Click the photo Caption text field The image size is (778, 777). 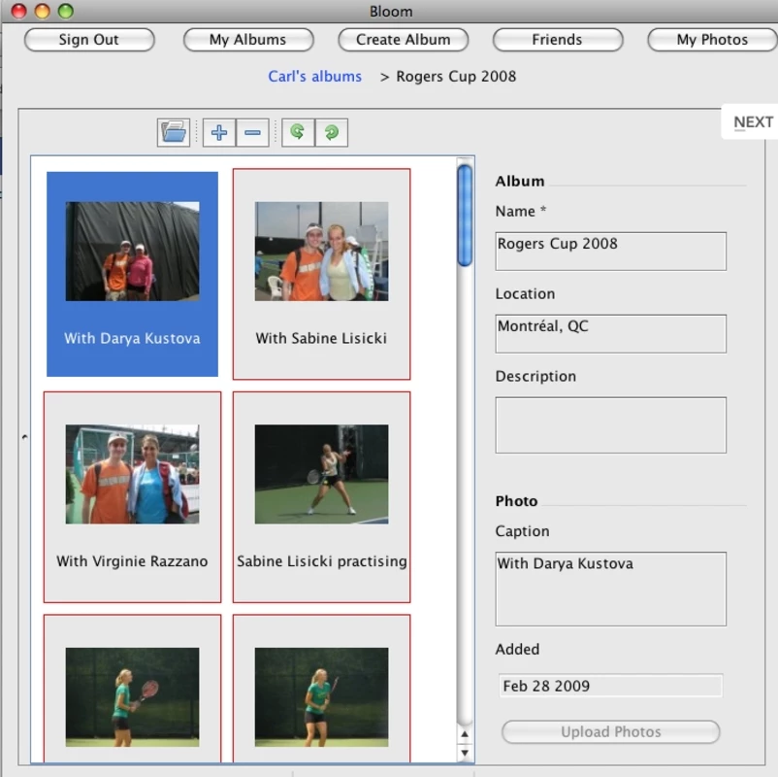tap(611, 590)
